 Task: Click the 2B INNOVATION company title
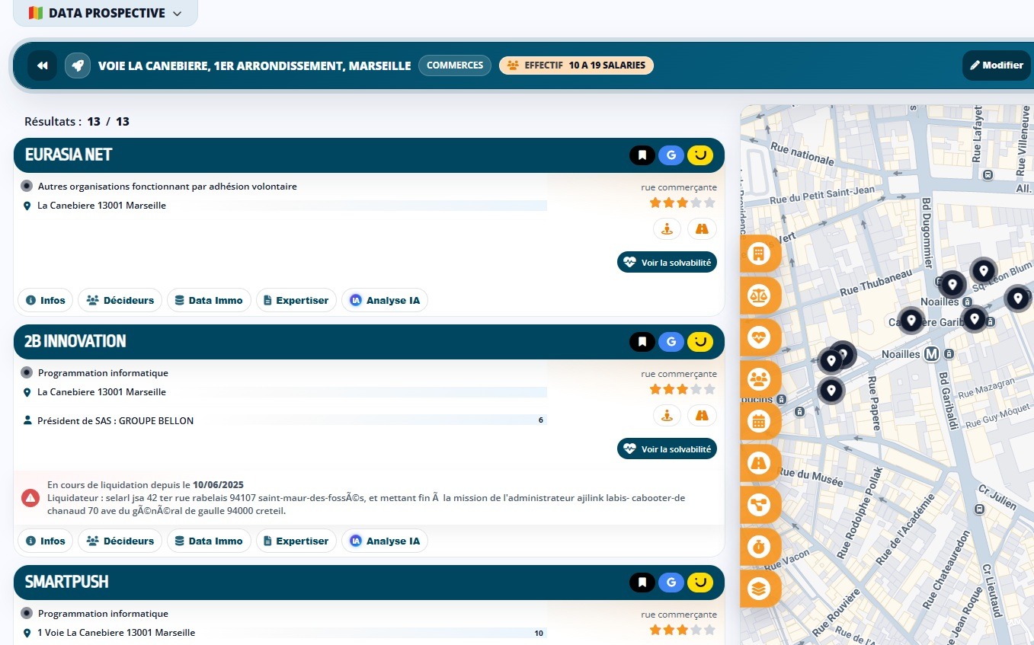[75, 341]
